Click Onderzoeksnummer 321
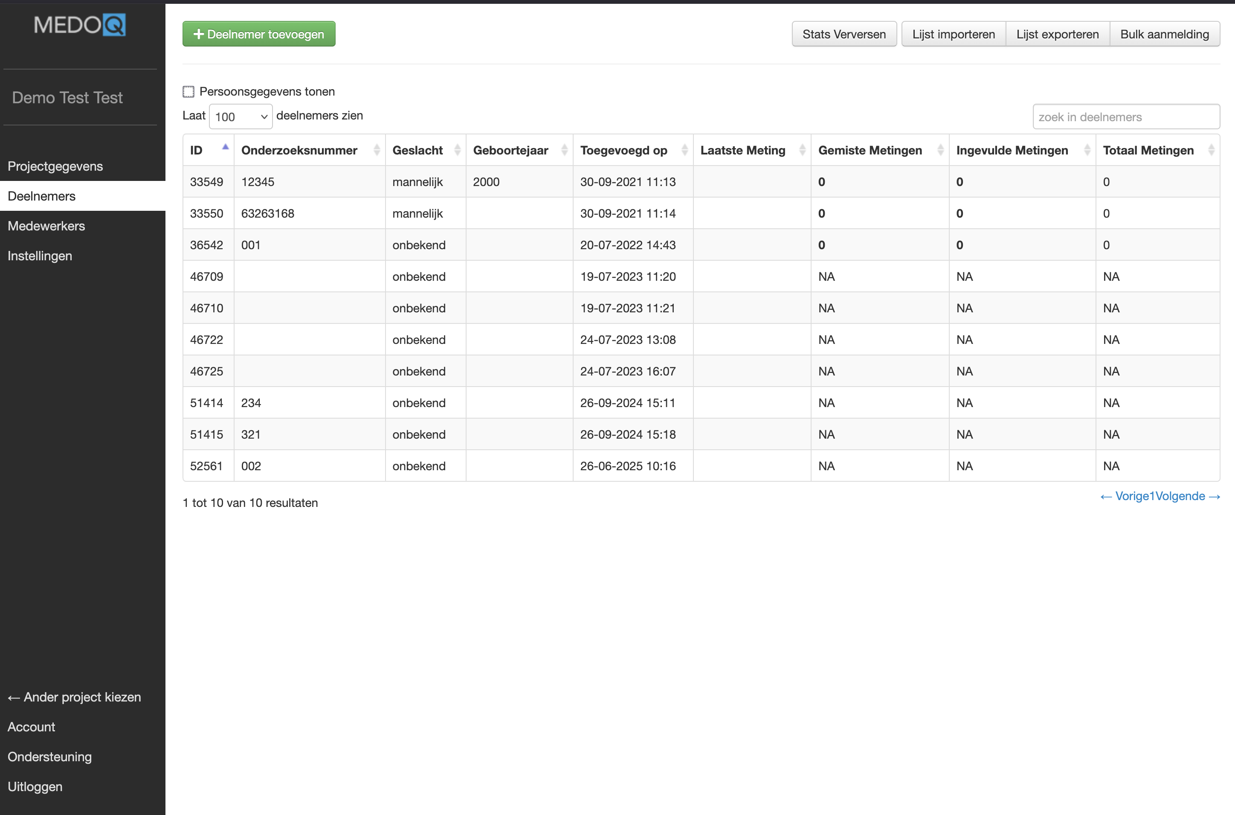Image resolution: width=1235 pixels, height=815 pixels. (x=251, y=434)
